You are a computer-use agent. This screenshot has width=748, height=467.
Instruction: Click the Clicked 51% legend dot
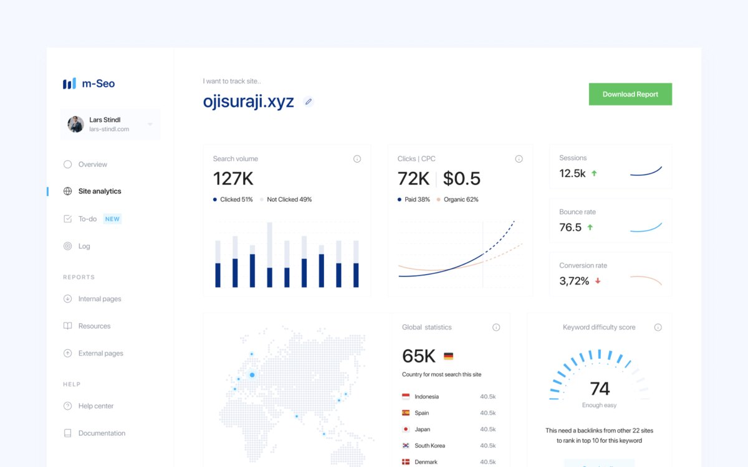[x=215, y=199]
